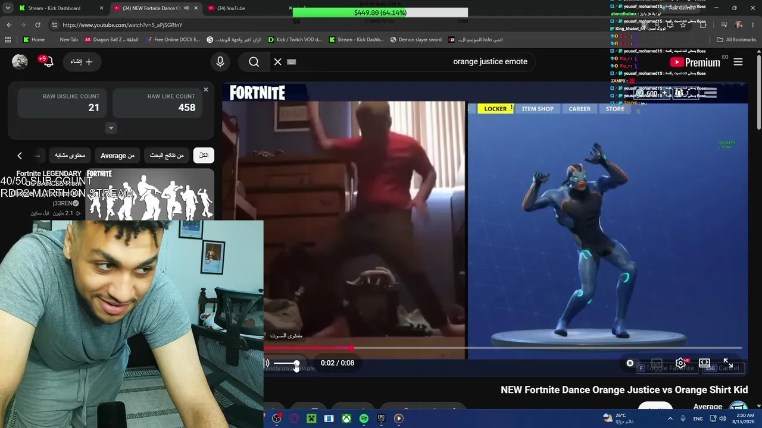This screenshot has width=762, height=428.
Task: Open Opera GX from the taskbar
Action: 294,418
